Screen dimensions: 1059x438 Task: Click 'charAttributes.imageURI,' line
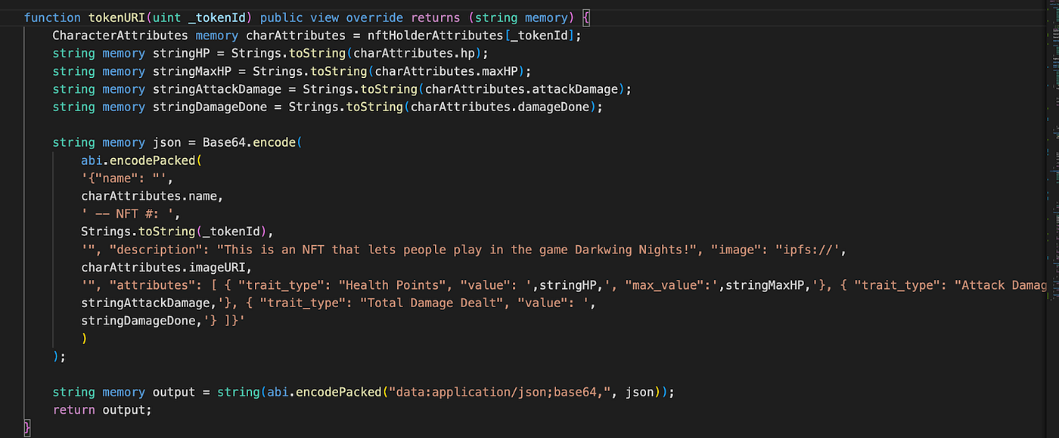coord(166,267)
